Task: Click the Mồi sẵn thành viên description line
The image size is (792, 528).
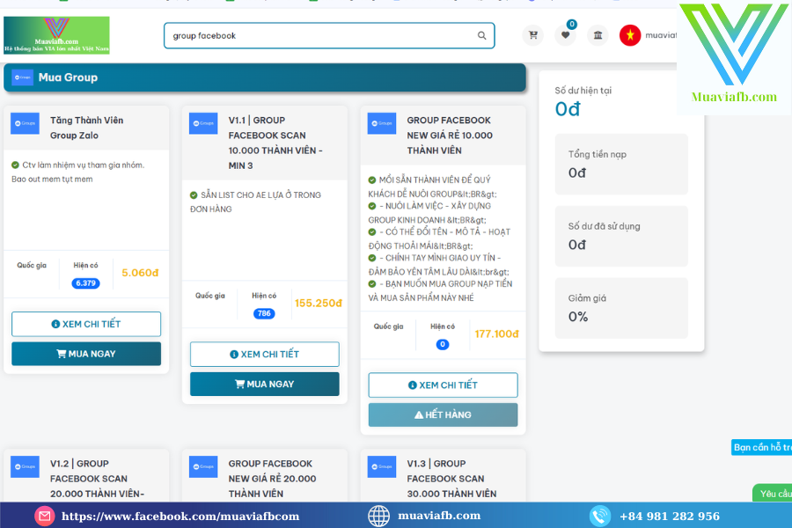Action: click(432, 187)
